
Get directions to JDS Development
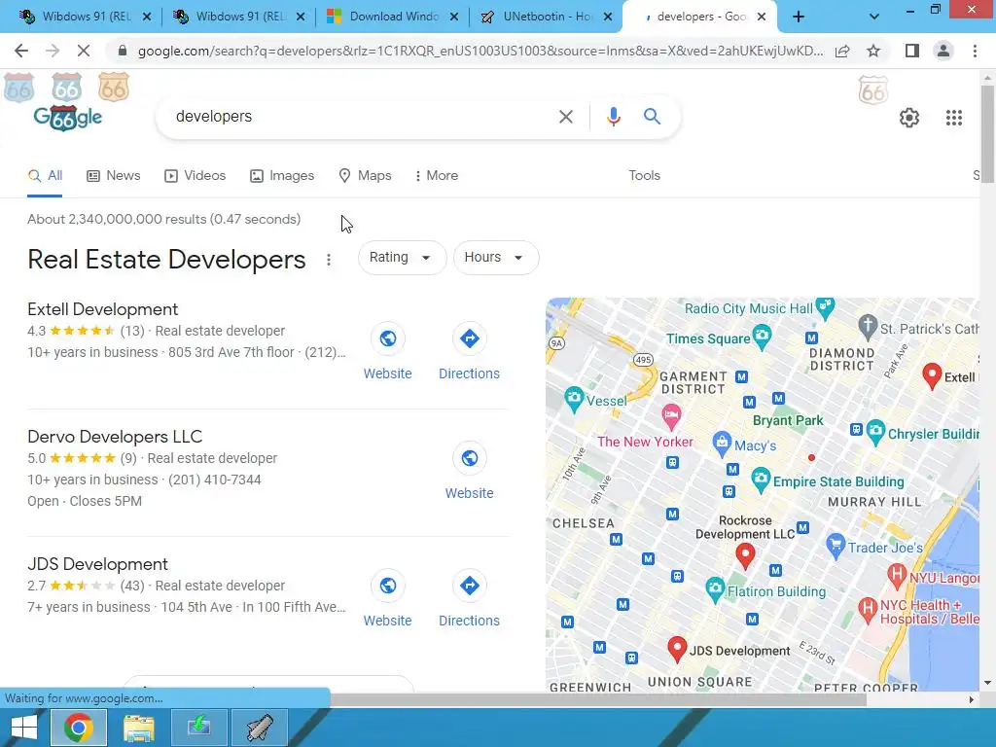point(470,586)
